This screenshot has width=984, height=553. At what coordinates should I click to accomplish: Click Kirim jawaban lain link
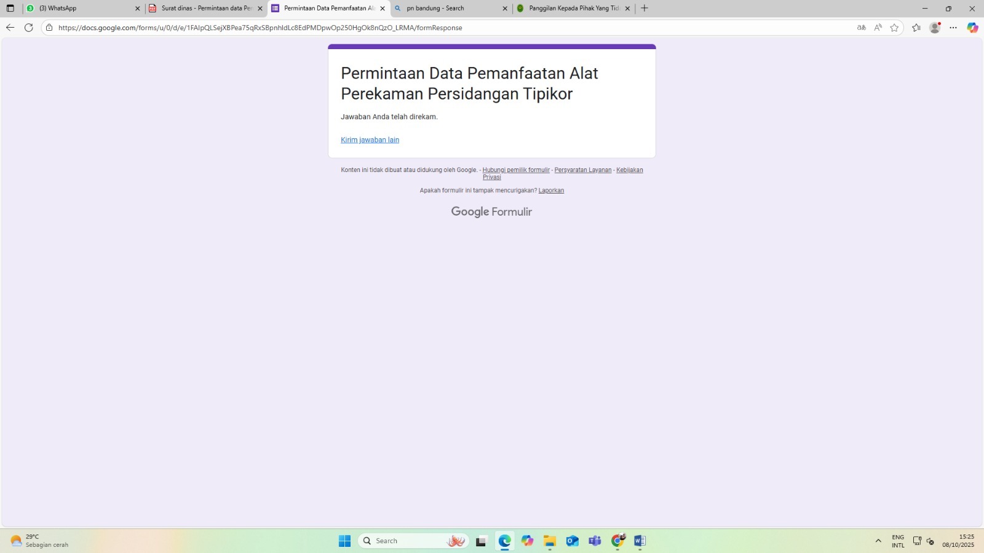(370, 140)
